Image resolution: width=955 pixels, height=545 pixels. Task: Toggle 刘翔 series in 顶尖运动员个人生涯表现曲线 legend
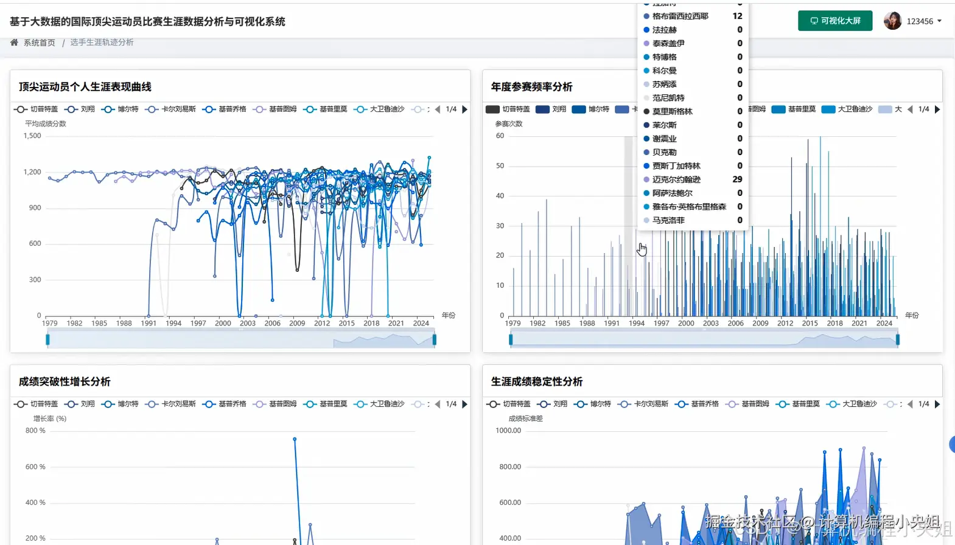coord(80,109)
